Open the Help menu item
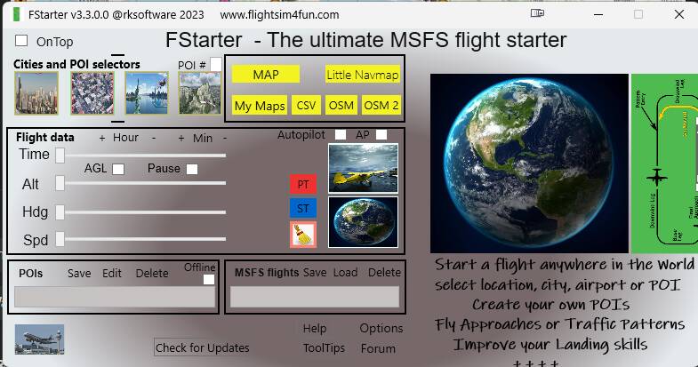 point(315,329)
